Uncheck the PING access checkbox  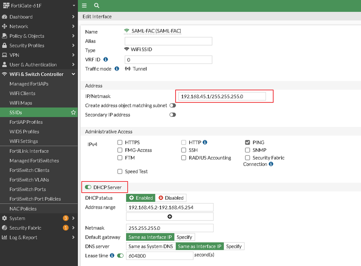248,143
